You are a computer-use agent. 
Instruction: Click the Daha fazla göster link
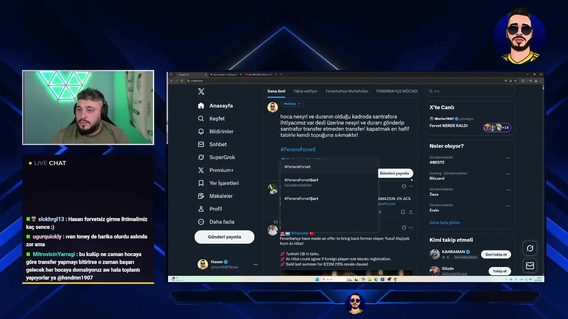445,223
